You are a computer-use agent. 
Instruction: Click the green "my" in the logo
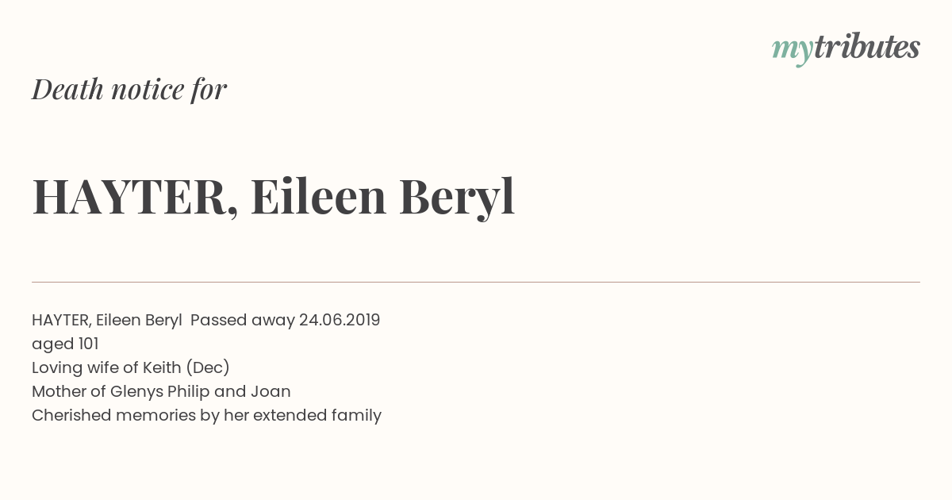coord(793,51)
